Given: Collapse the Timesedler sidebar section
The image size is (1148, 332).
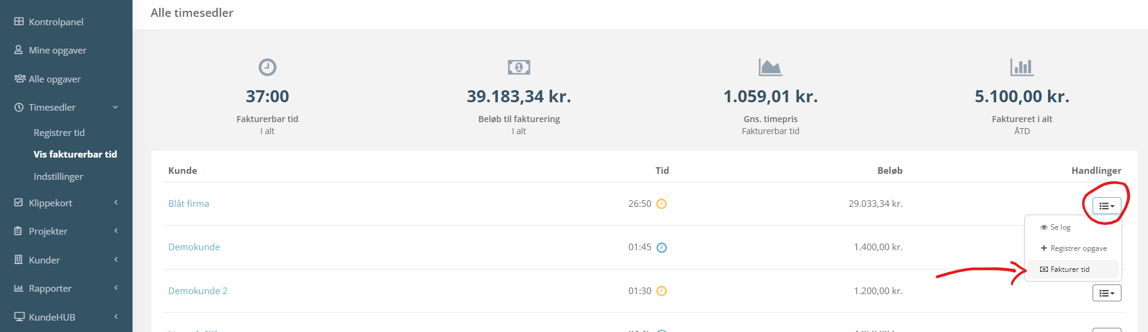Looking at the screenshot, I should tap(66, 107).
